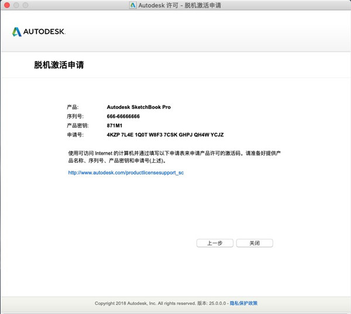Select the serial number 666-66666666
The image size is (351, 314).
pos(123,117)
